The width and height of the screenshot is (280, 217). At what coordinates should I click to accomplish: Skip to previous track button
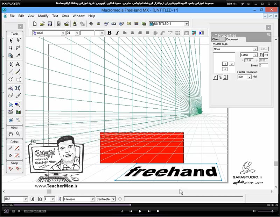131,211
